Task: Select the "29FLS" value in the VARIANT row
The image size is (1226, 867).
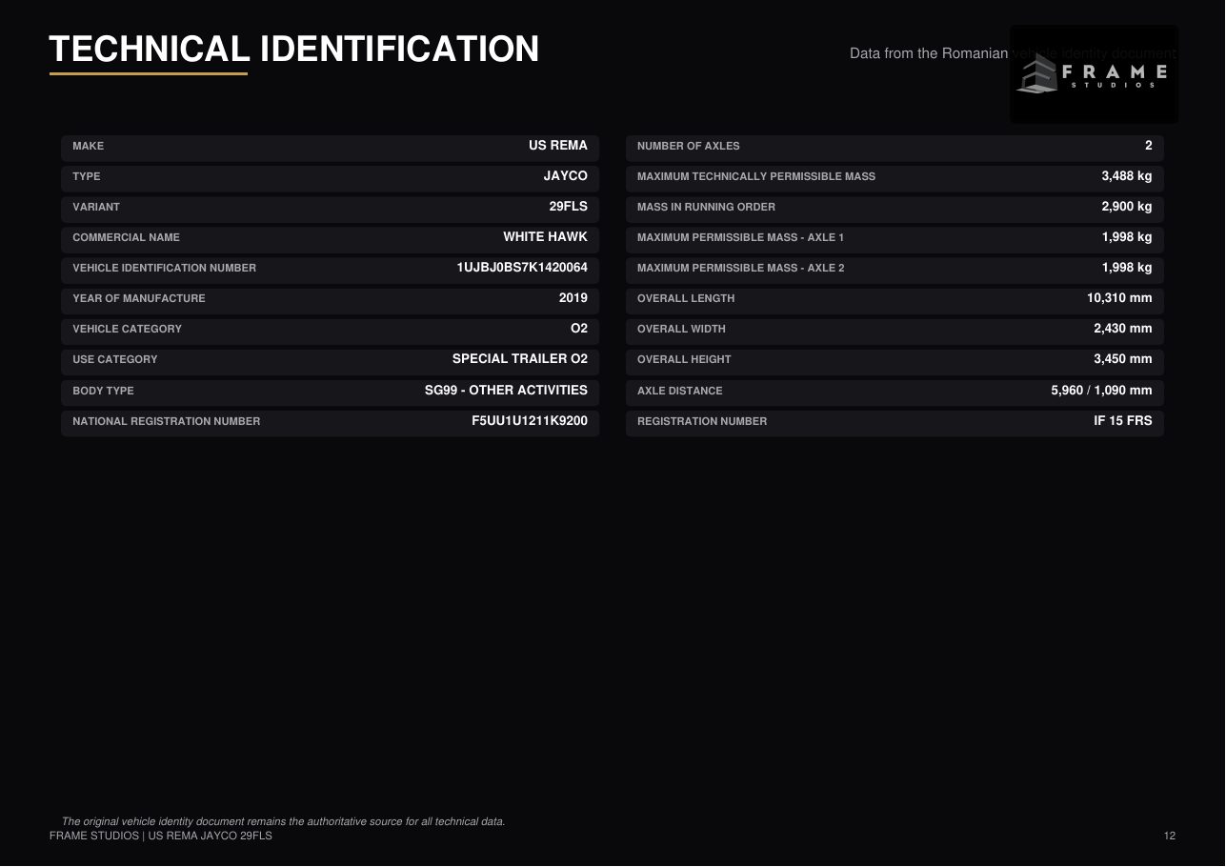Action: point(569,207)
